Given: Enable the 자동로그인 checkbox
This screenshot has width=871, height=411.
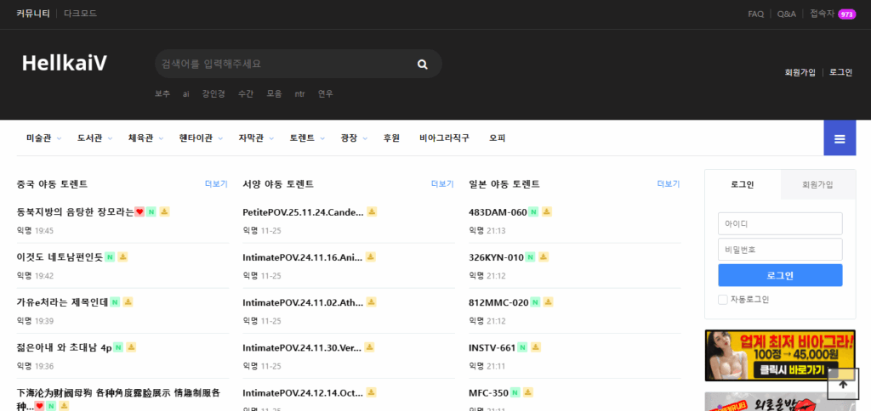Looking at the screenshot, I should pos(723,299).
